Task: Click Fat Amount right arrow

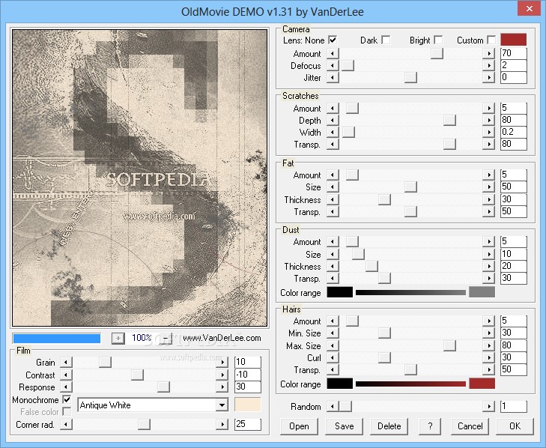Action: click(489, 175)
